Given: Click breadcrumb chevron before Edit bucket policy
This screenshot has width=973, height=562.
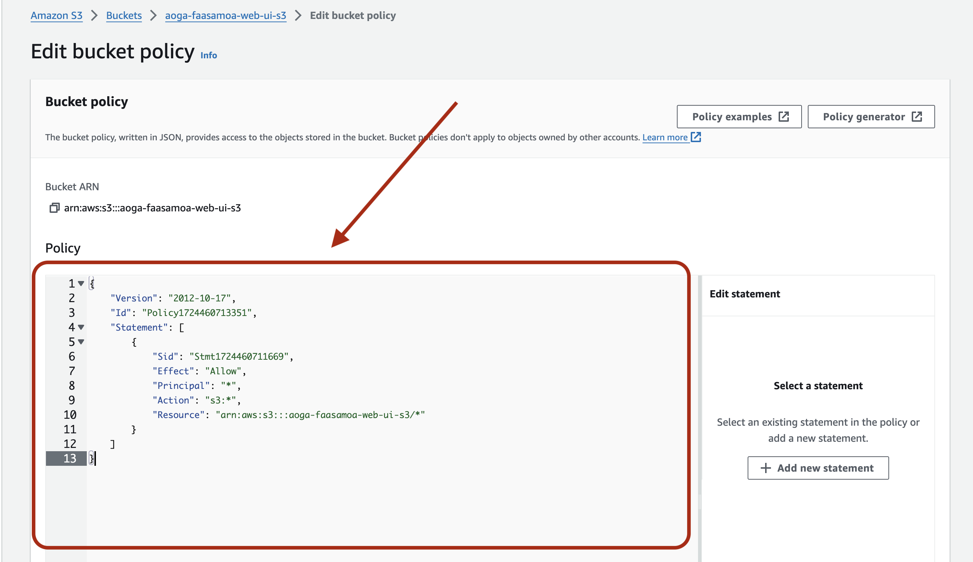Looking at the screenshot, I should pos(298,15).
